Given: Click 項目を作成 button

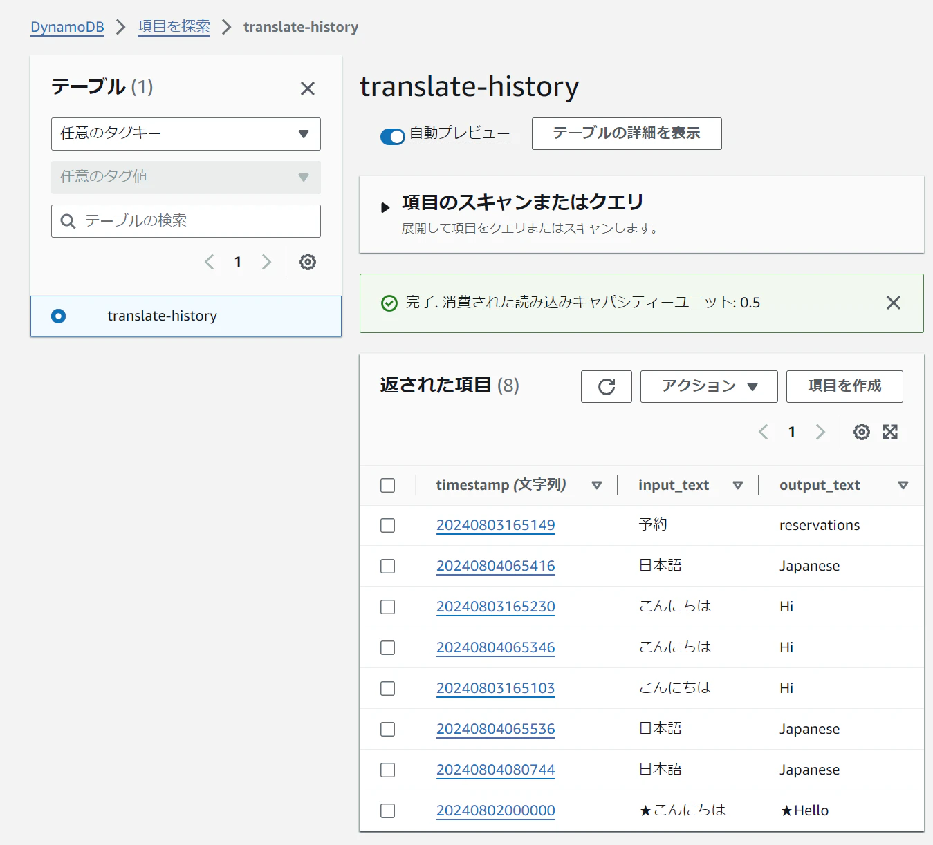Looking at the screenshot, I should click(x=844, y=386).
